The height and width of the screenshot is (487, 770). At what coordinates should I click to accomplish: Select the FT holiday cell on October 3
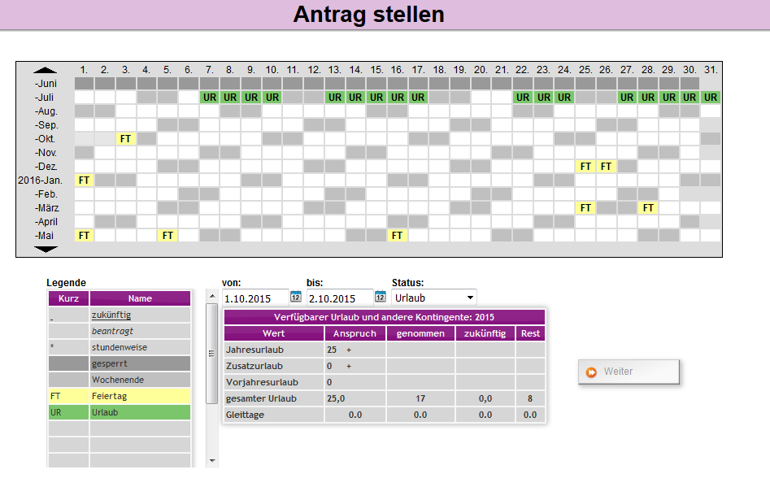pos(126,139)
